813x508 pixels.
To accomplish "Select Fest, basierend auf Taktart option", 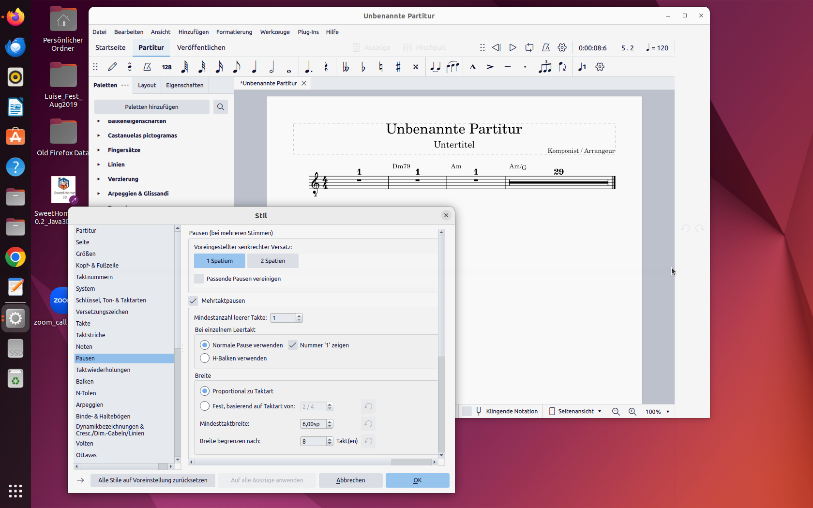I will click(x=205, y=406).
